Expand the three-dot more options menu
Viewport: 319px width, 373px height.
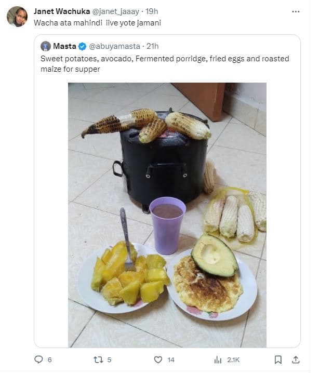click(x=296, y=11)
